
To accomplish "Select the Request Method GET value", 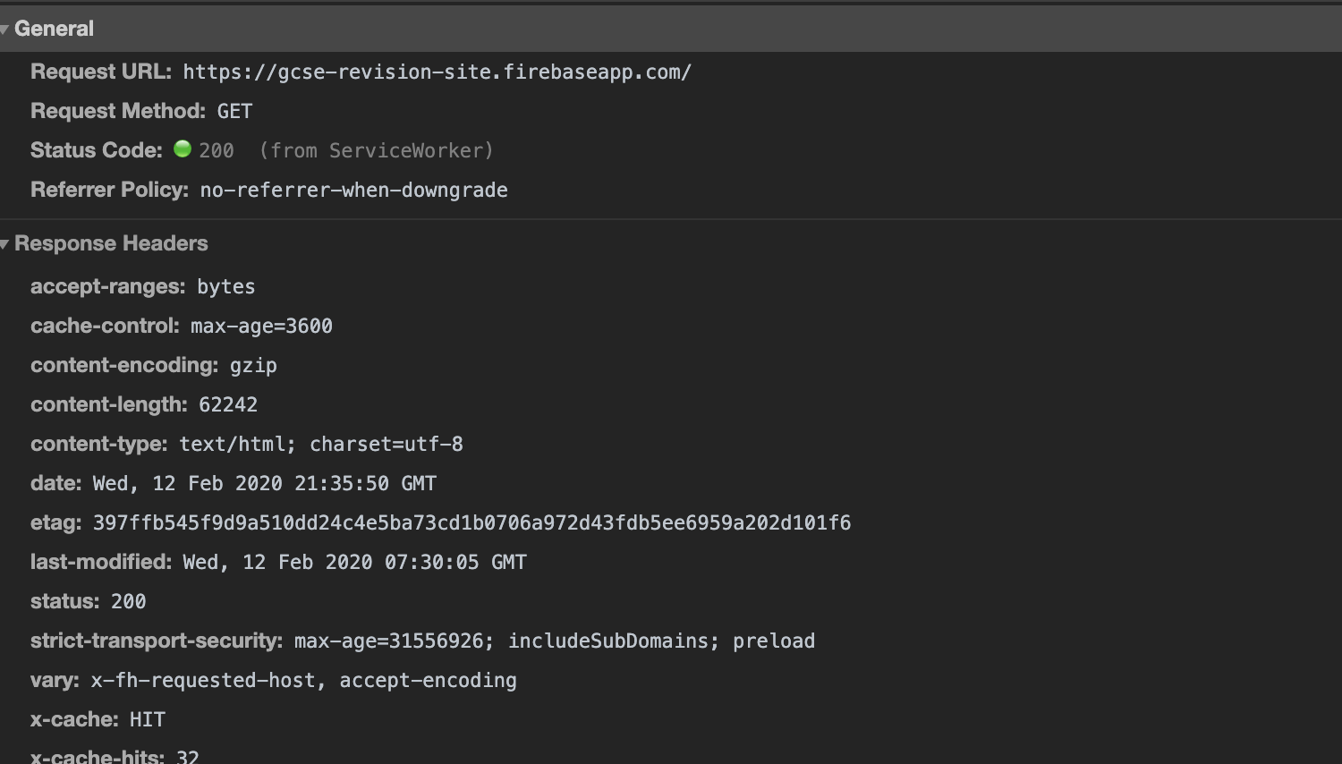I will coord(234,111).
